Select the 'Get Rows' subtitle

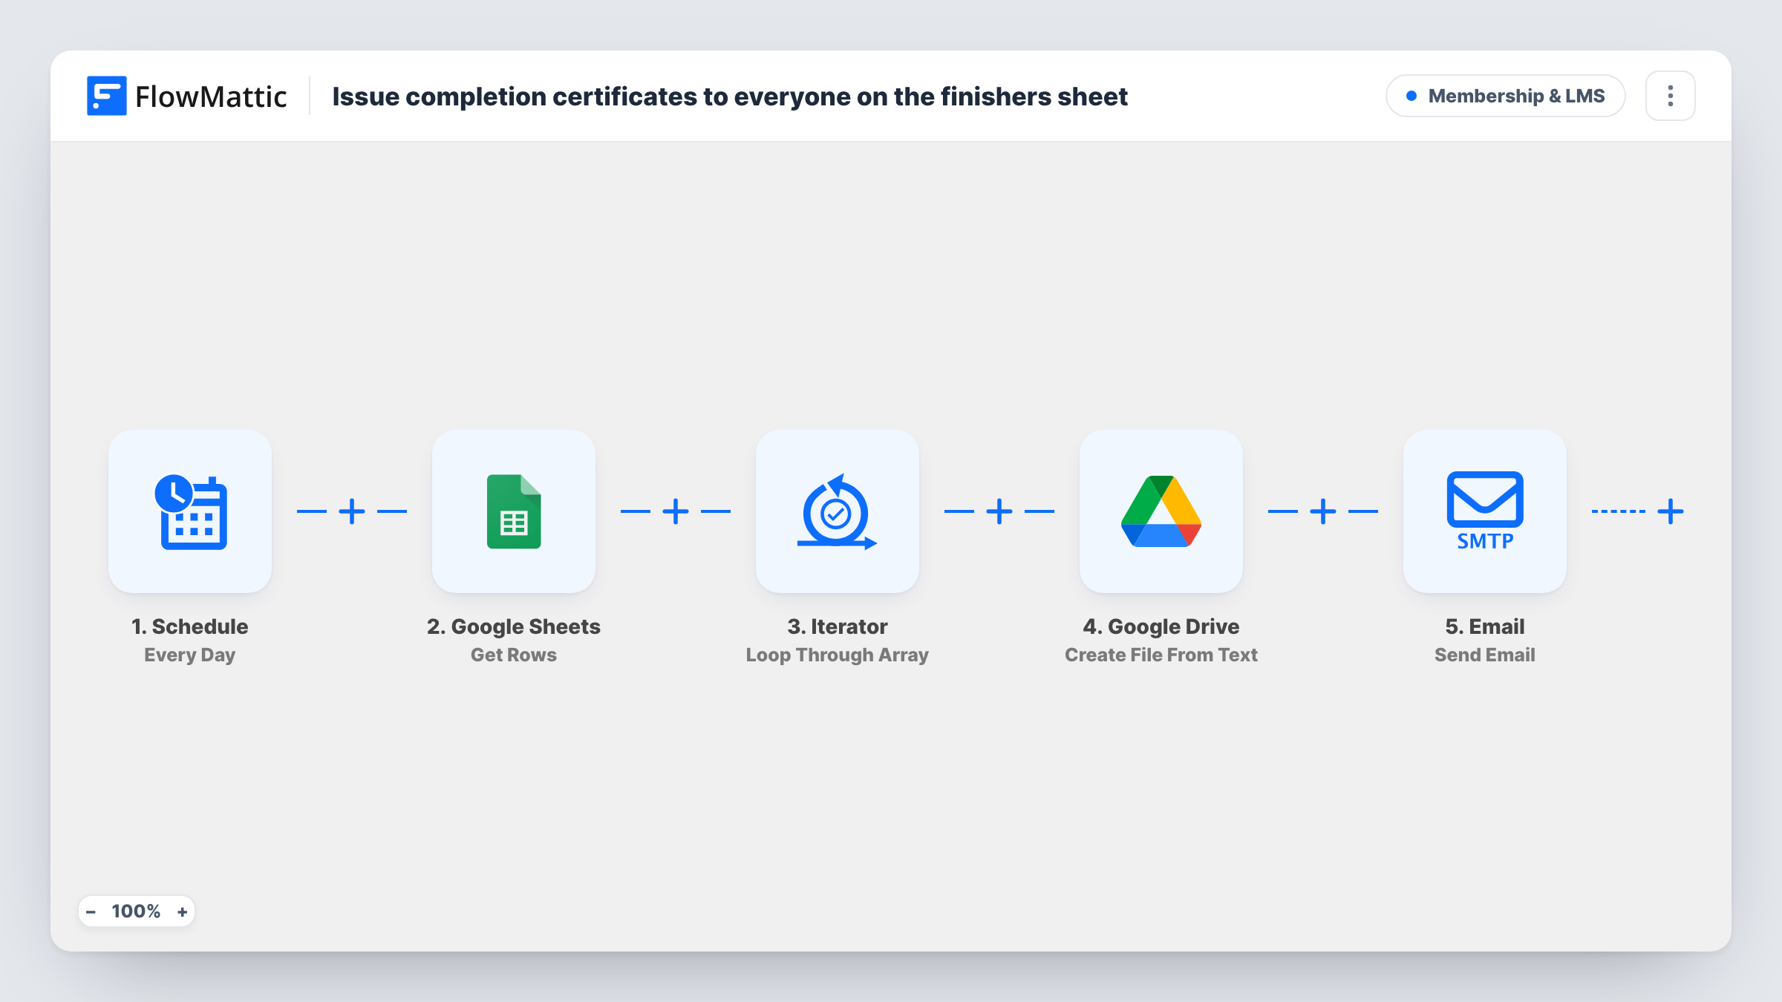[x=514, y=655]
